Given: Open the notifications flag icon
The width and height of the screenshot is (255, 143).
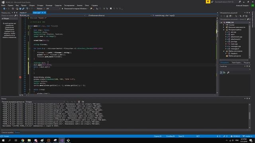Looking at the screenshot, I should tap(208, 2).
